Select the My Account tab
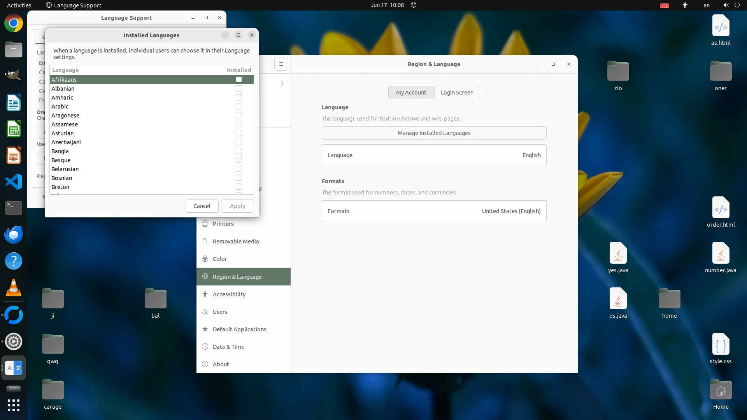 411,93
